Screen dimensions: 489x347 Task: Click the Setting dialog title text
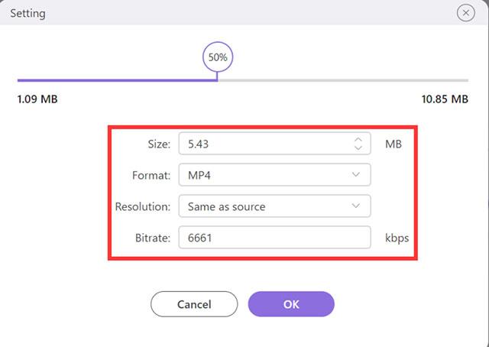click(x=28, y=13)
